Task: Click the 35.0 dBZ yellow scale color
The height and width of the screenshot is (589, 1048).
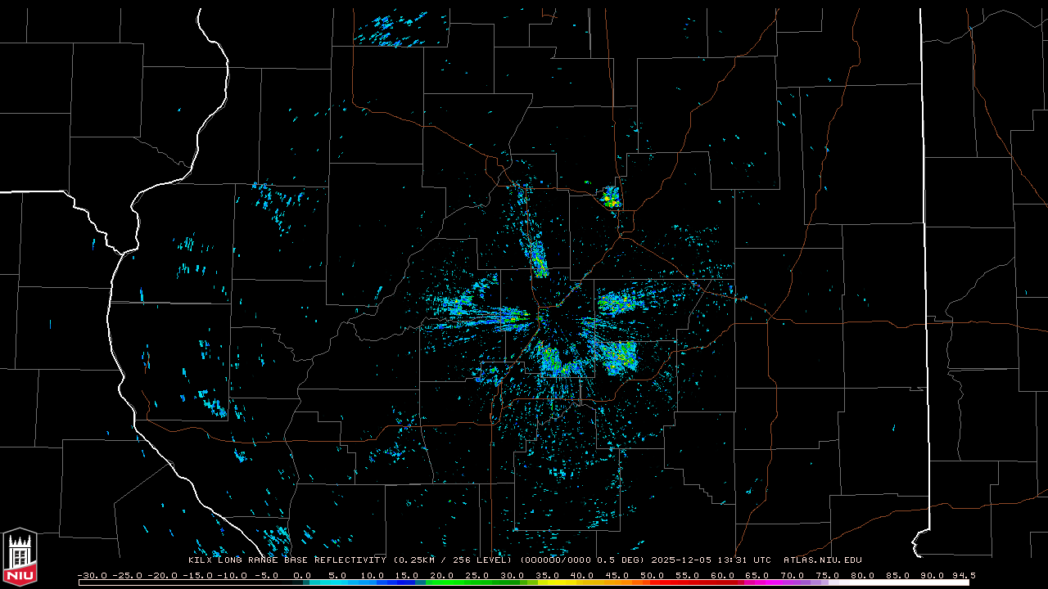Action: [547, 582]
